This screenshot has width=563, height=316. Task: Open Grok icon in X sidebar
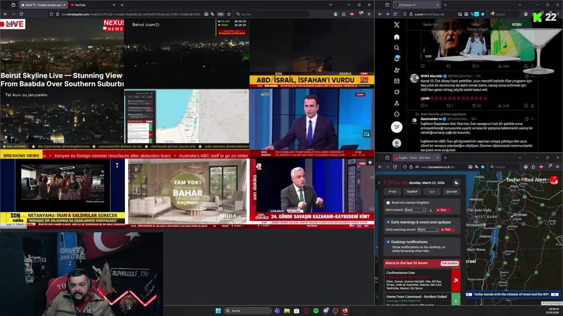click(x=396, y=92)
